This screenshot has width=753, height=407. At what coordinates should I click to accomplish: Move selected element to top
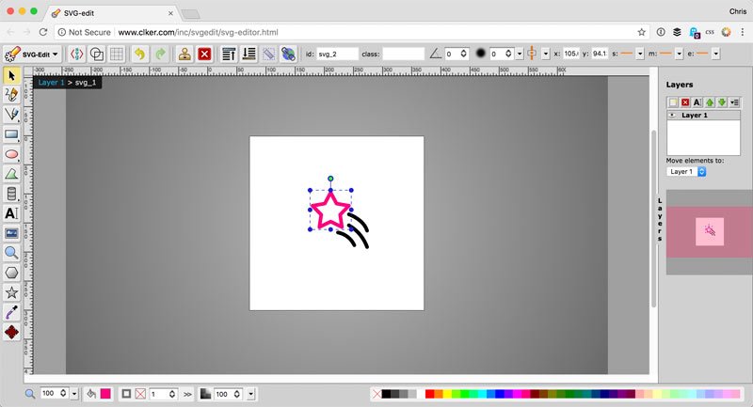229,55
